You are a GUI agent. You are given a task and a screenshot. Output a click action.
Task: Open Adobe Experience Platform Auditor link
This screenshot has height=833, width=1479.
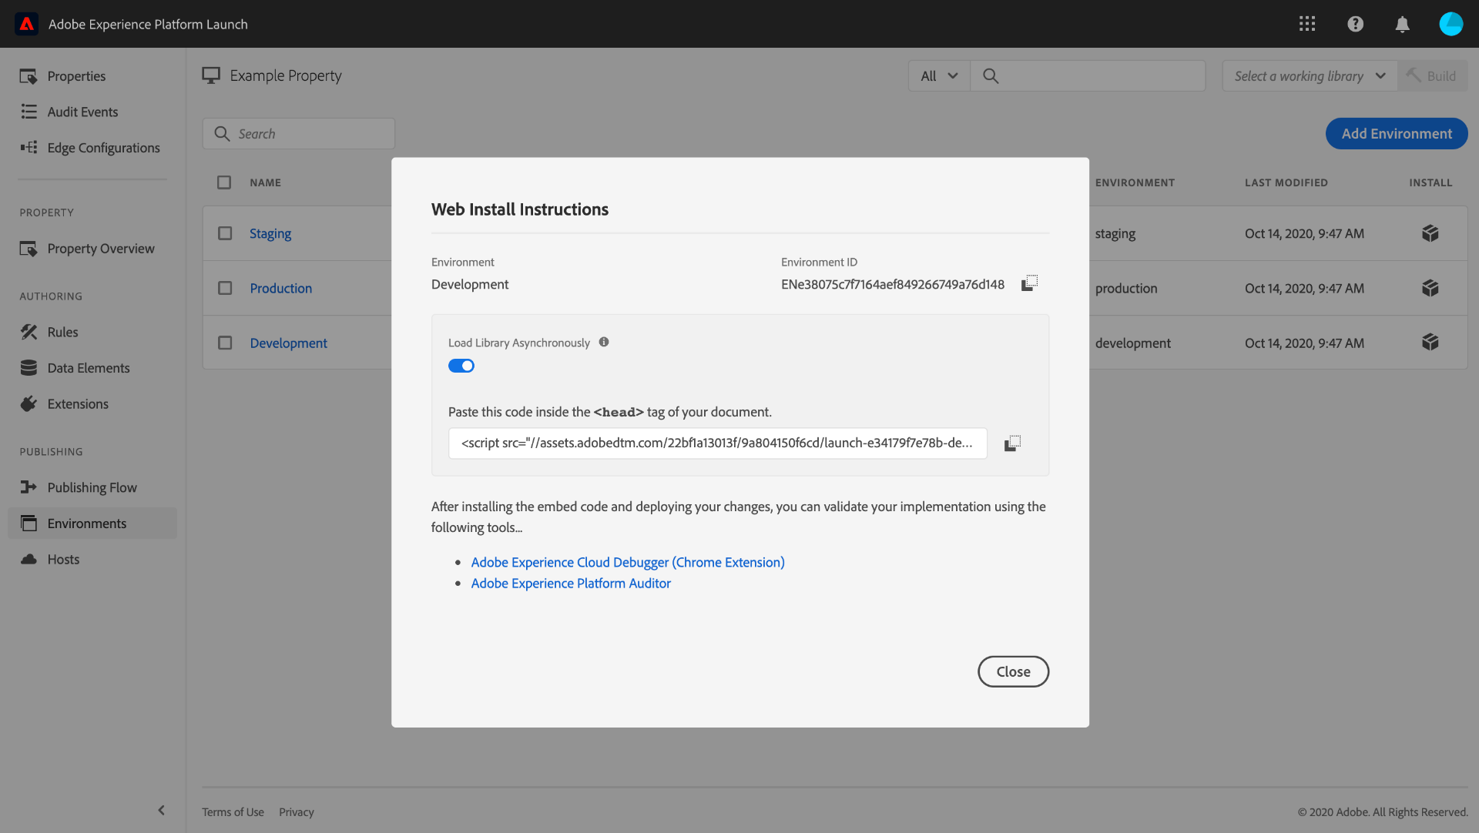tap(570, 583)
